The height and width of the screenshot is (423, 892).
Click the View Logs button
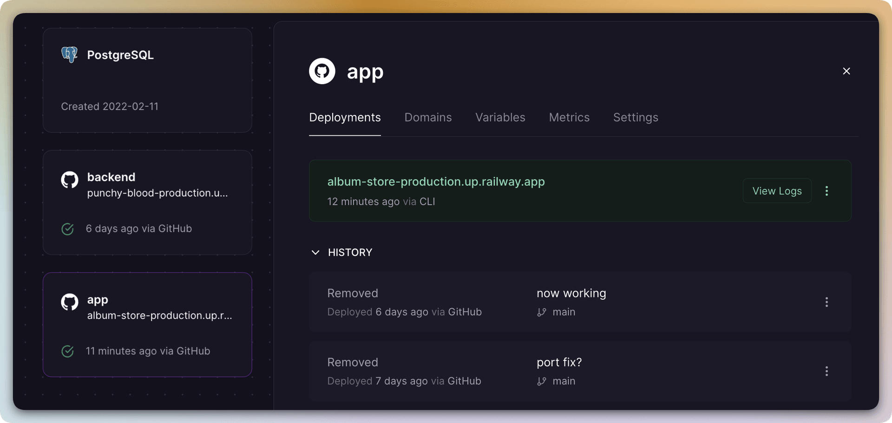[777, 191]
